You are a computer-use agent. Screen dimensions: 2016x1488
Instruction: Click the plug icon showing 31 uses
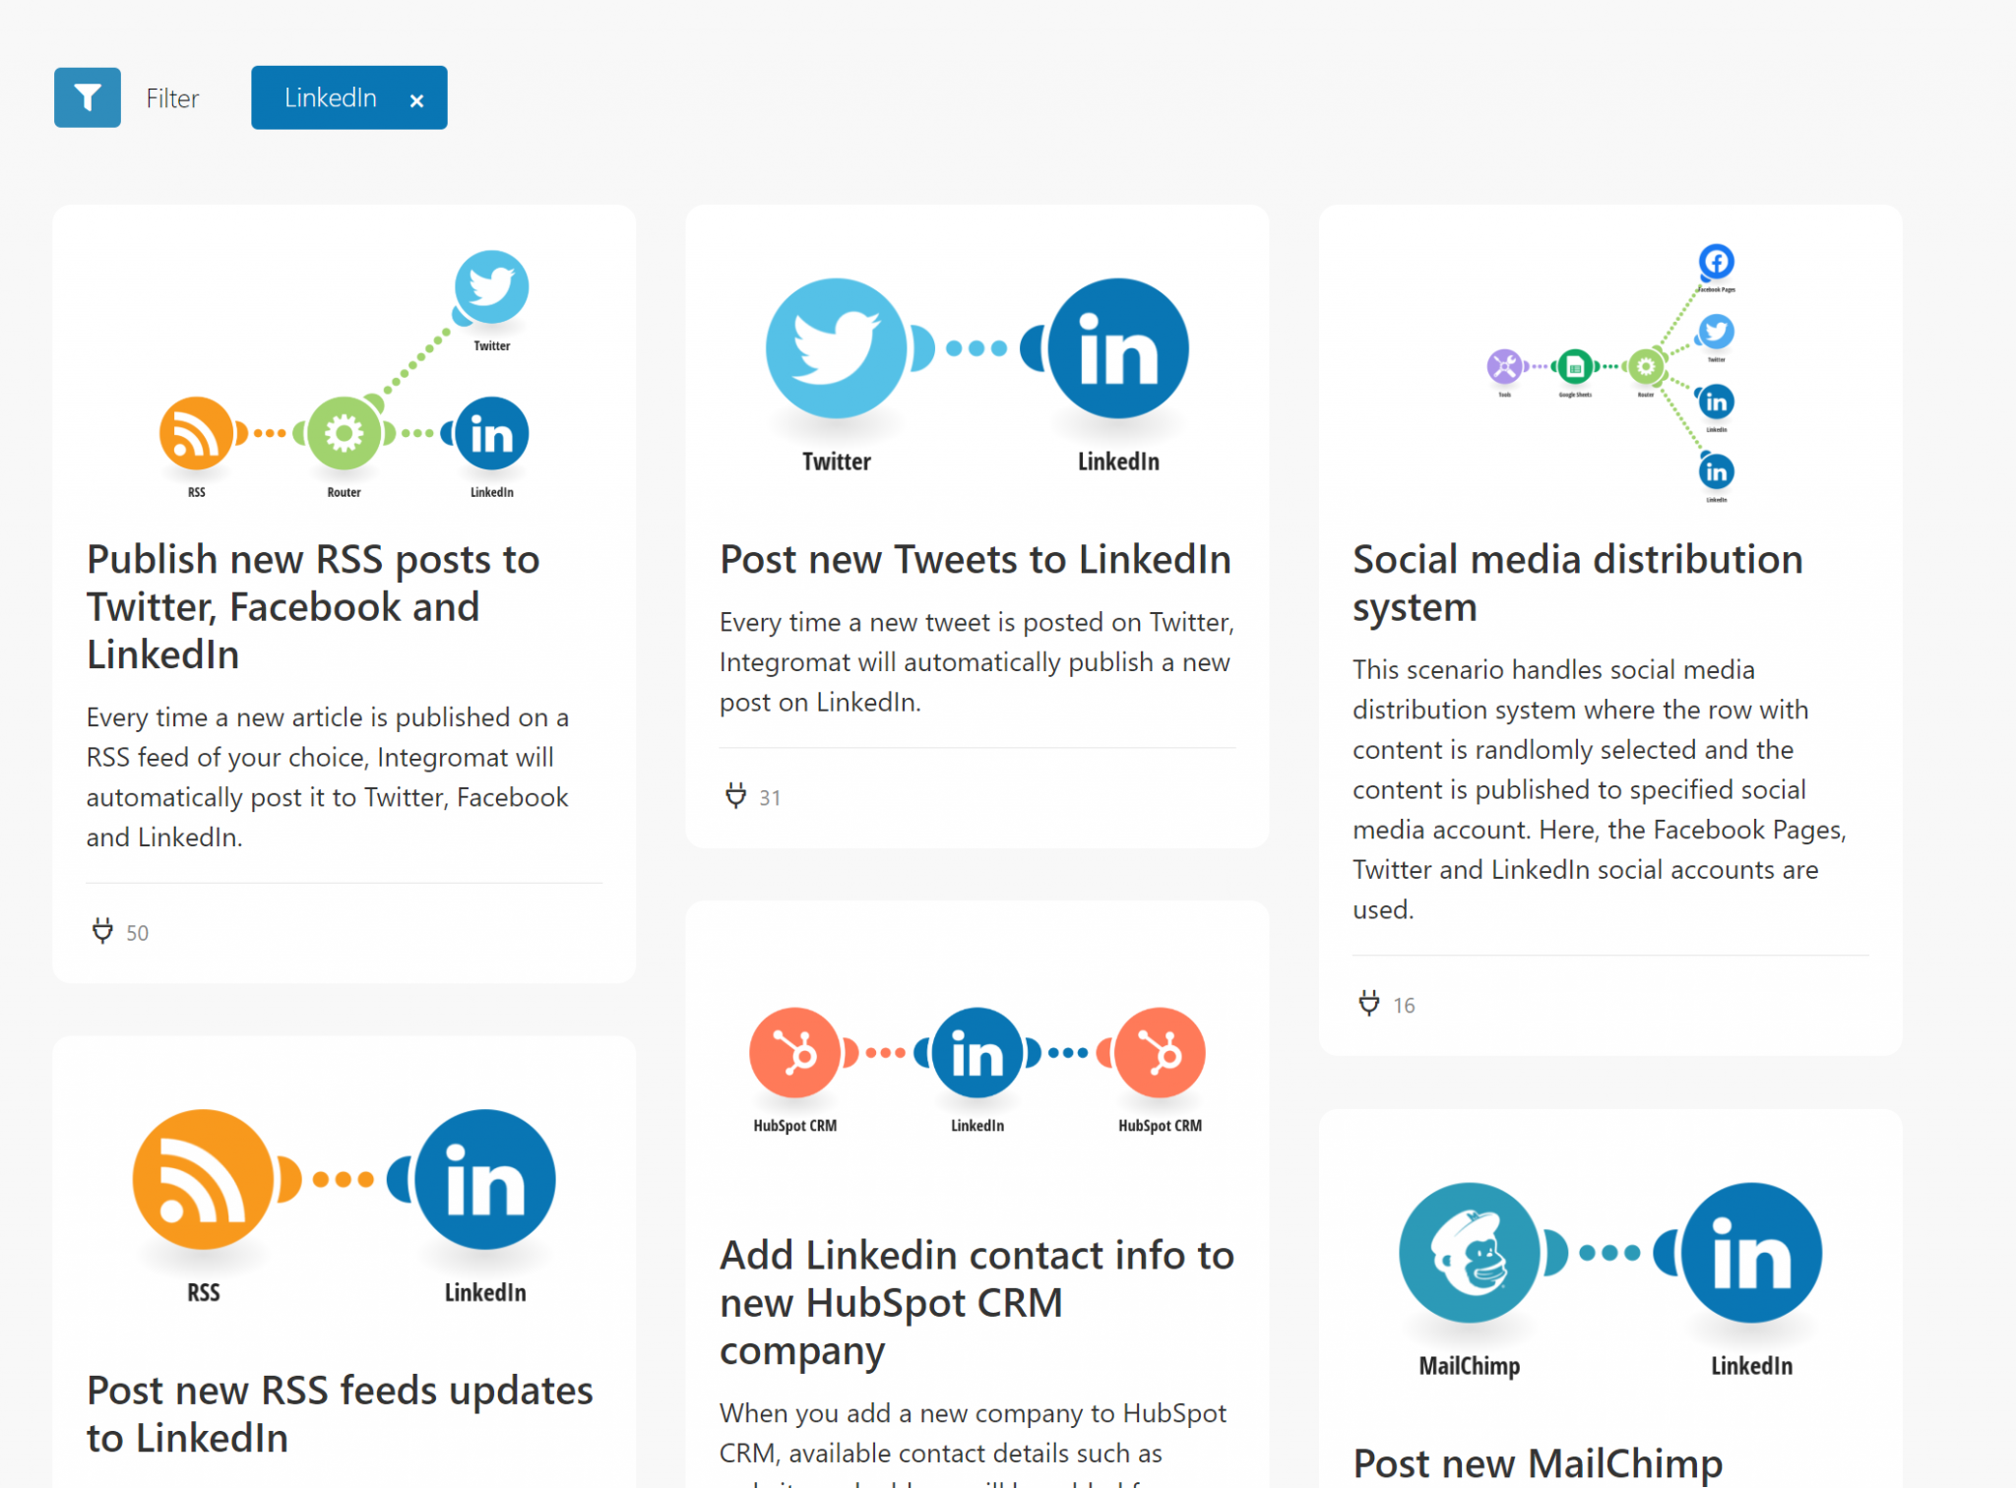[x=735, y=796]
